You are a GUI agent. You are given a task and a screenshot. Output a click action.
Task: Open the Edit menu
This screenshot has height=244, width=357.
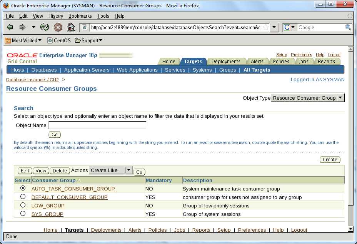pos(23,16)
